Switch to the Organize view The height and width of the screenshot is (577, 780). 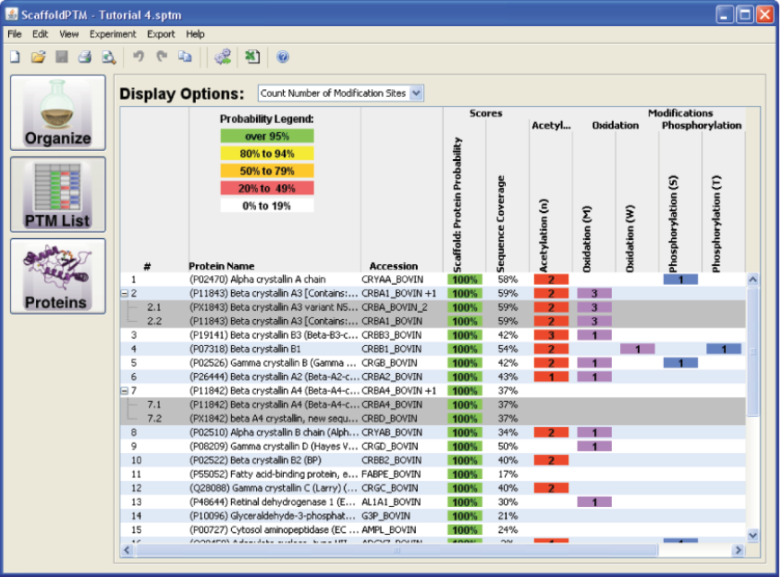click(58, 113)
